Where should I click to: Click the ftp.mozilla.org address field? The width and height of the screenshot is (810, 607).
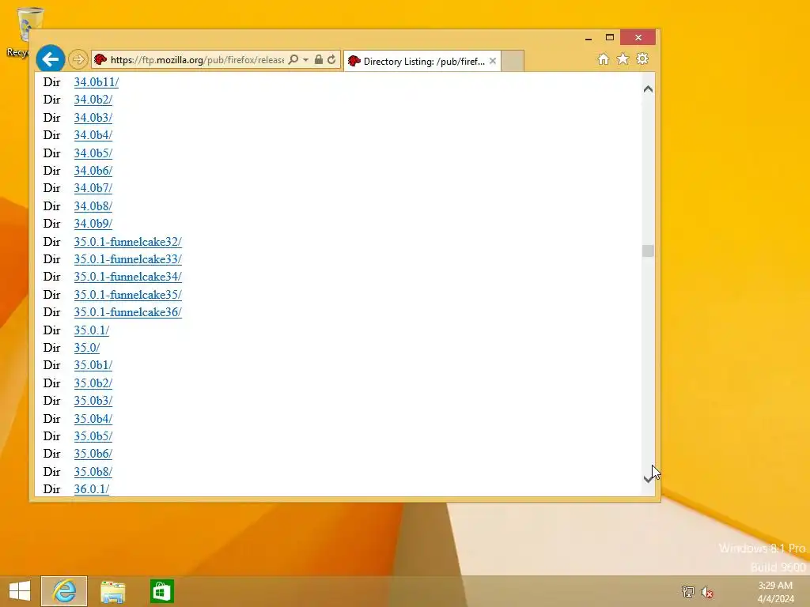point(197,60)
